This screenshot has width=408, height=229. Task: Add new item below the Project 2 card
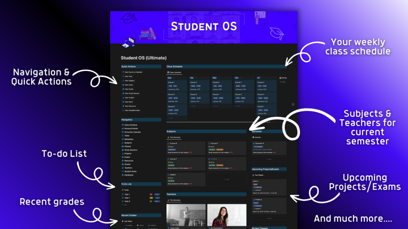click(269, 218)
